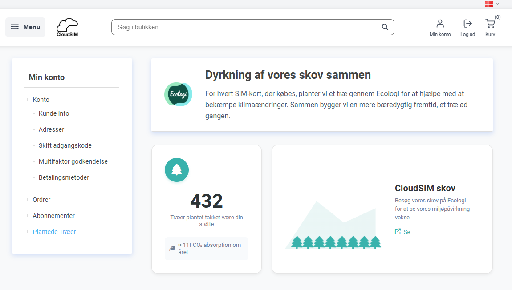Click the '≈ 11t CO₂ absorption om året' badge

tap(207, 249)
